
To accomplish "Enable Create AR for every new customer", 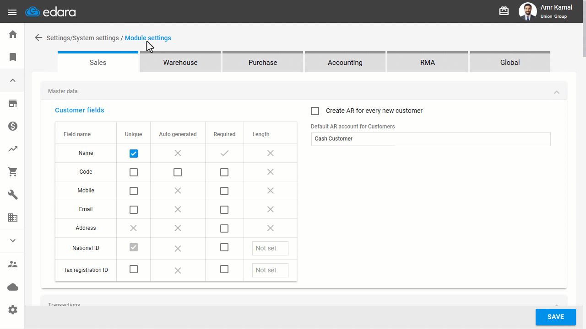I will tap(315, 111).
